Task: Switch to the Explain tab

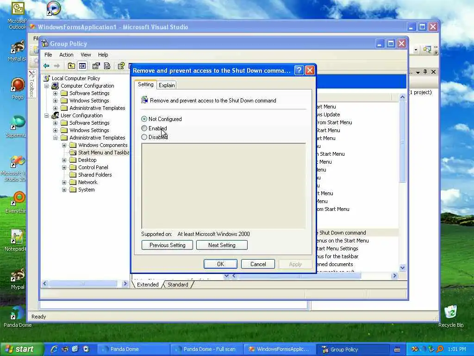Action: click(x=167, y=85)
